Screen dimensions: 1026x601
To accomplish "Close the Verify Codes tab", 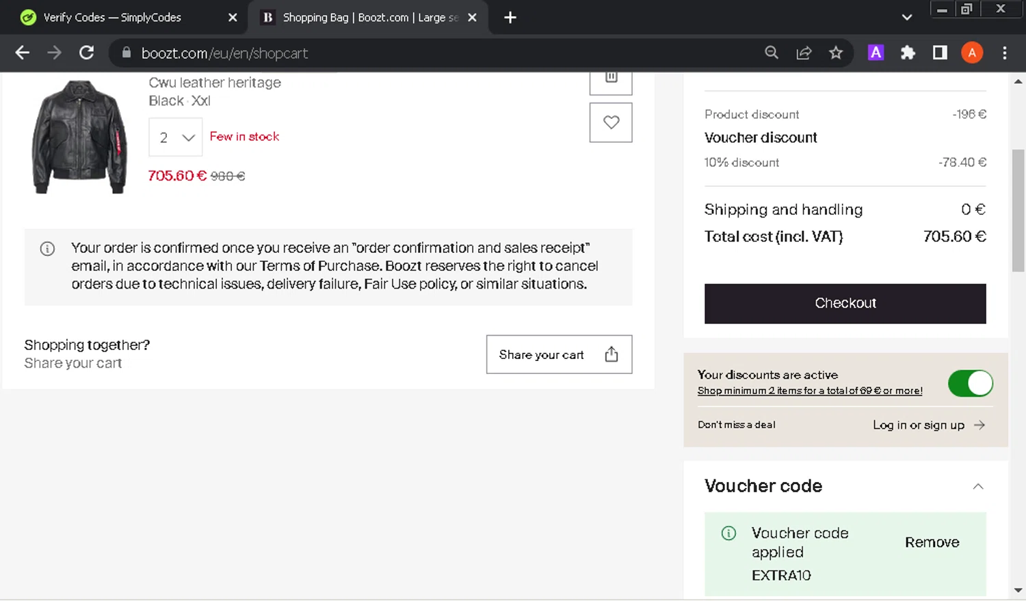I will 233,18.
